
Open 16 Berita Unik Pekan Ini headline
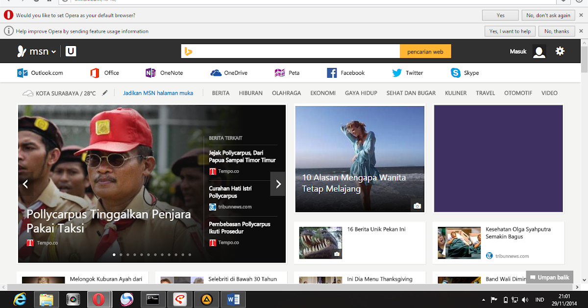pyautogui.click(x=376, y=229)
